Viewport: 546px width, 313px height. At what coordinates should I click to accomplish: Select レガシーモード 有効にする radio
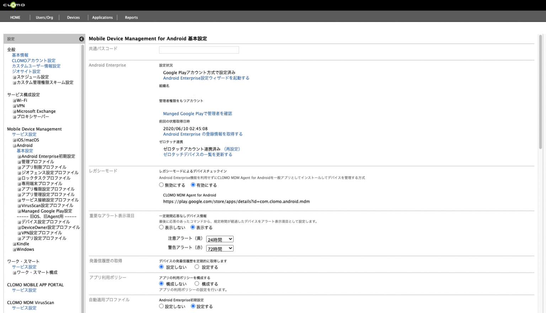coord(193,185)
